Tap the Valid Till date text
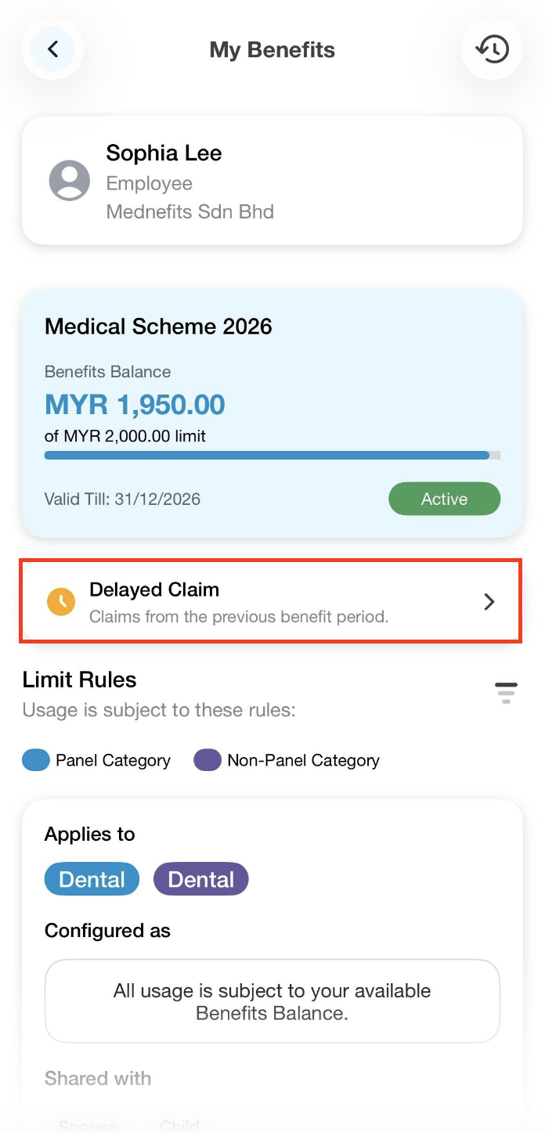The width and height of the screenshot is (545, 1132). pyautogui.click(x=122, y=499)
